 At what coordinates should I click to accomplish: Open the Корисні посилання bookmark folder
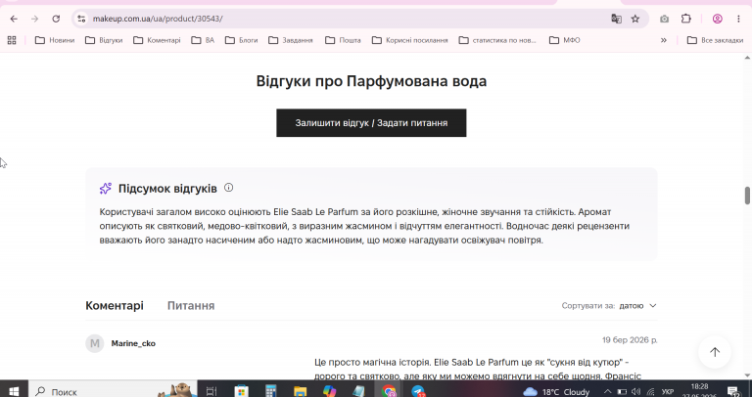tap(410, 40)
